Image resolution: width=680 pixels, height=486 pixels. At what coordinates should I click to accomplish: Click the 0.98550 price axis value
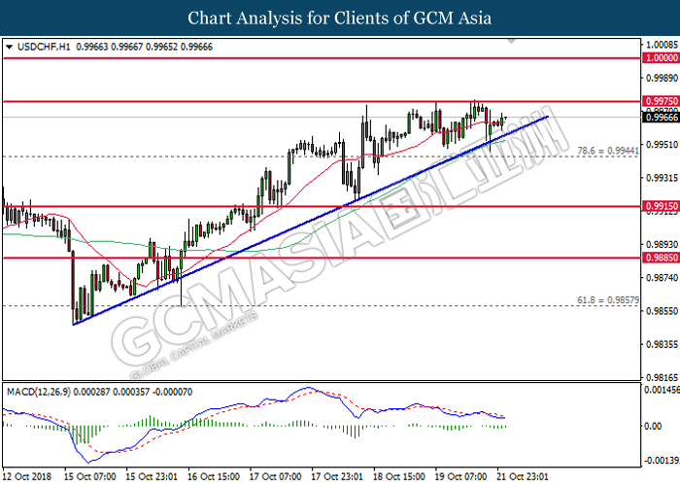point(662,311)
